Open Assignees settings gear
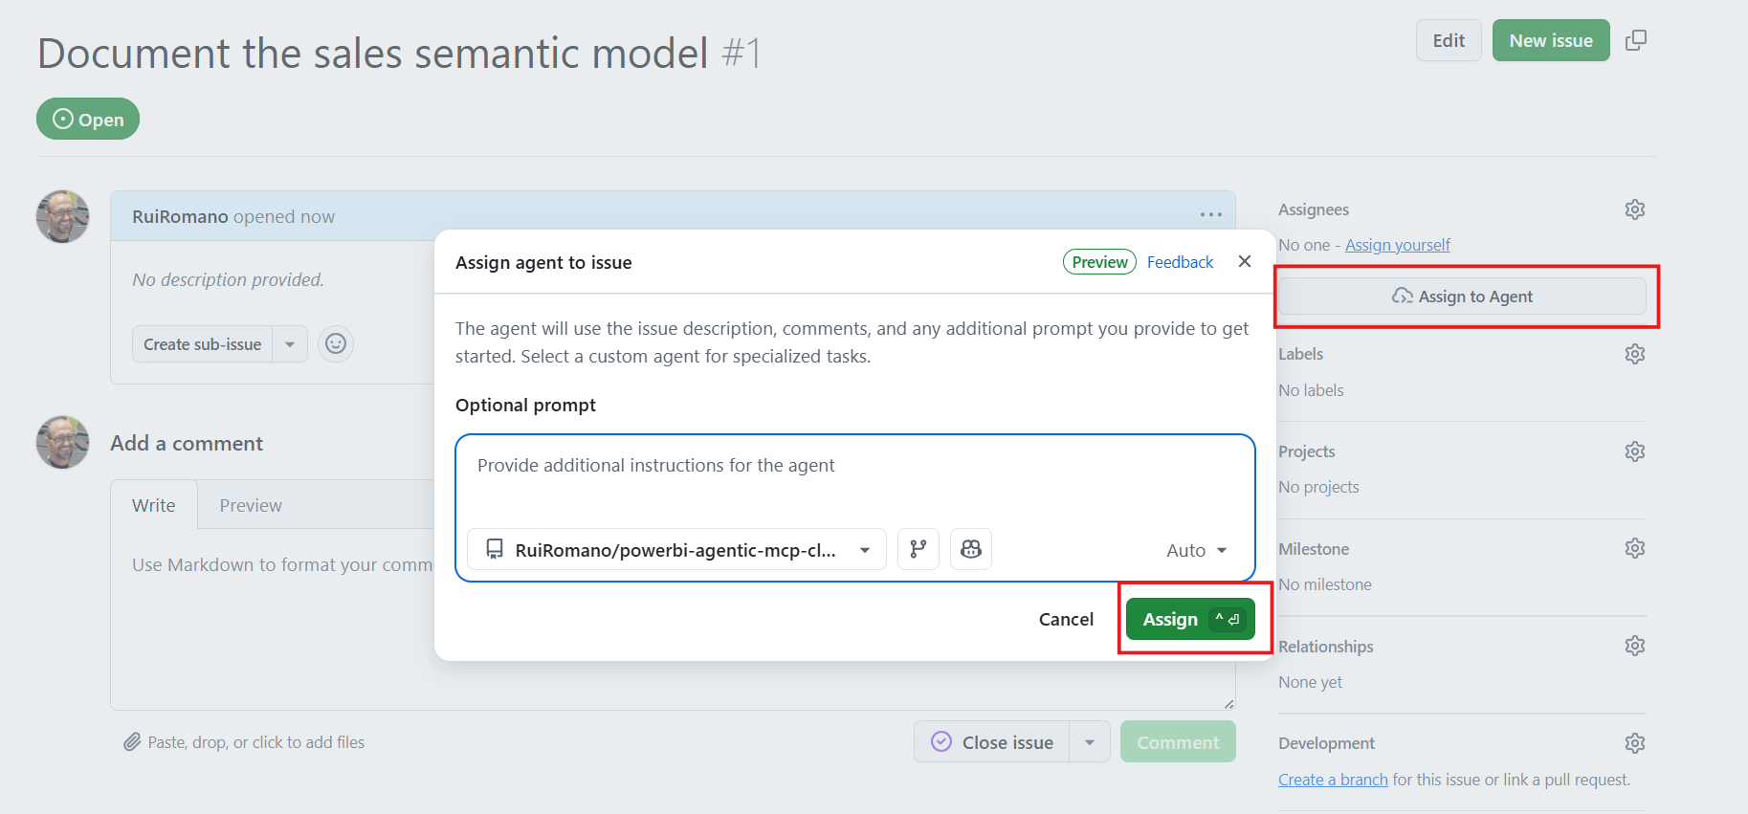The width and height of the screenshot is (1748, 814). [1635, 209]
